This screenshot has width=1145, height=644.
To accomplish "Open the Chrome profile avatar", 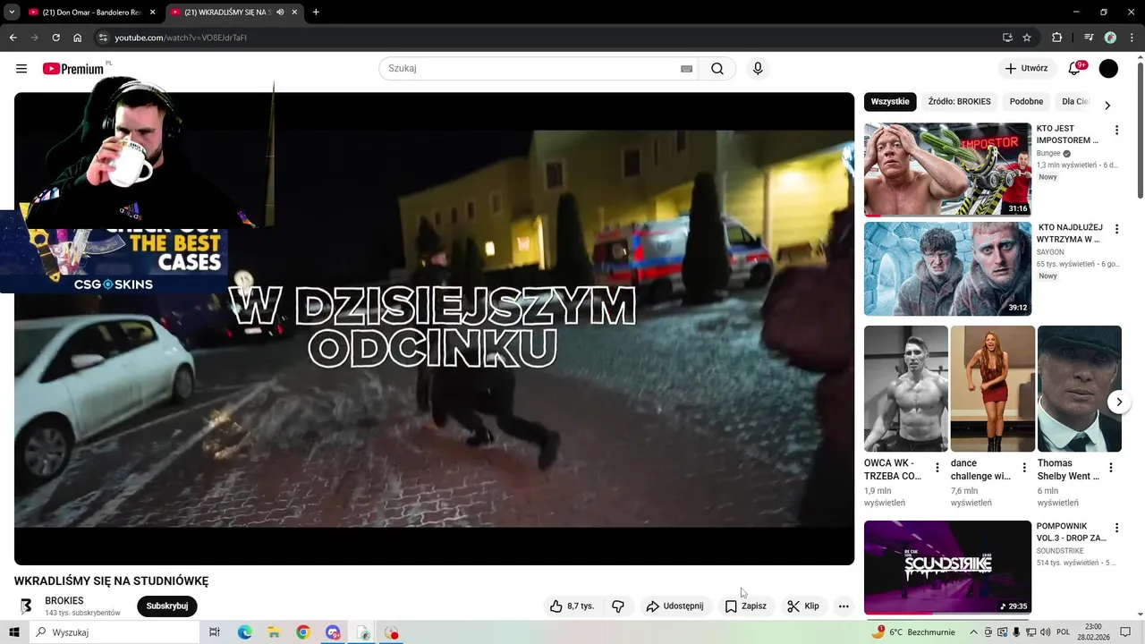I will tap(1110, 38).
